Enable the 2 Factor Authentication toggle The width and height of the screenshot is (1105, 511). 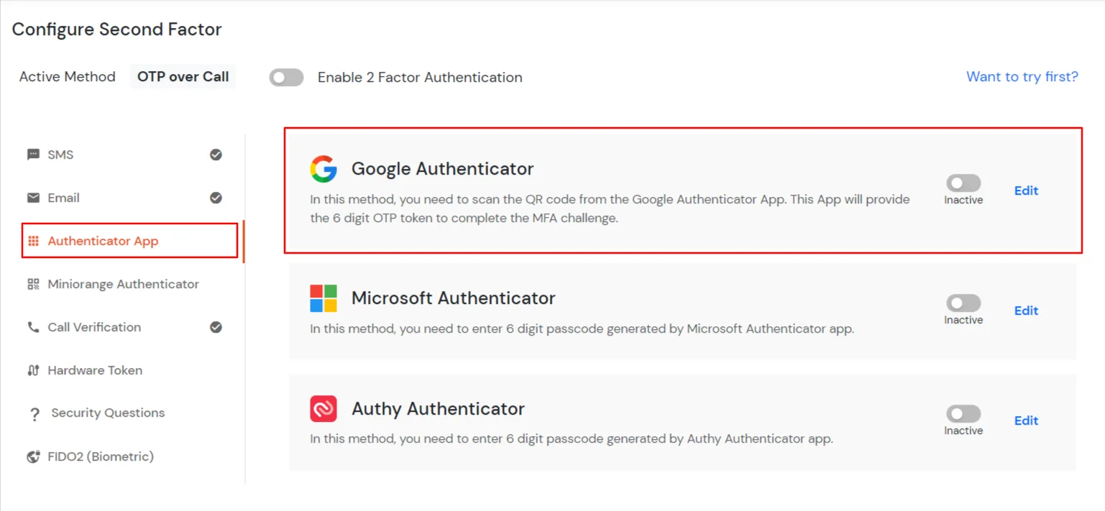click(x=286, y=78)
